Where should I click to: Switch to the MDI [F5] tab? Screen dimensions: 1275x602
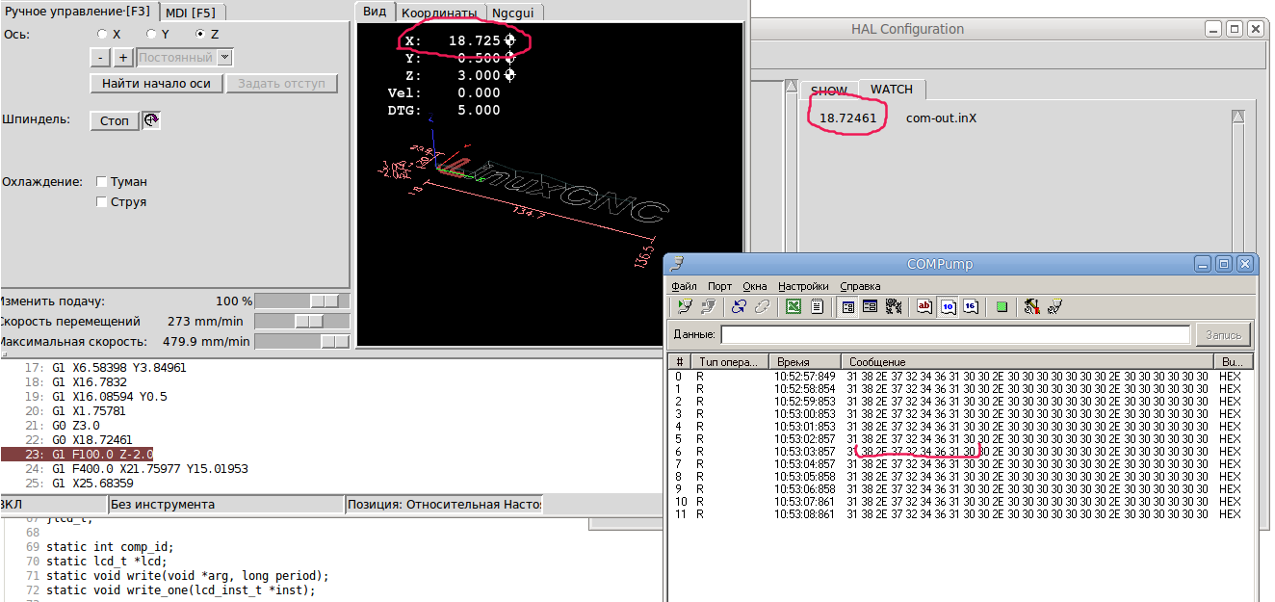tap(190, 12)
